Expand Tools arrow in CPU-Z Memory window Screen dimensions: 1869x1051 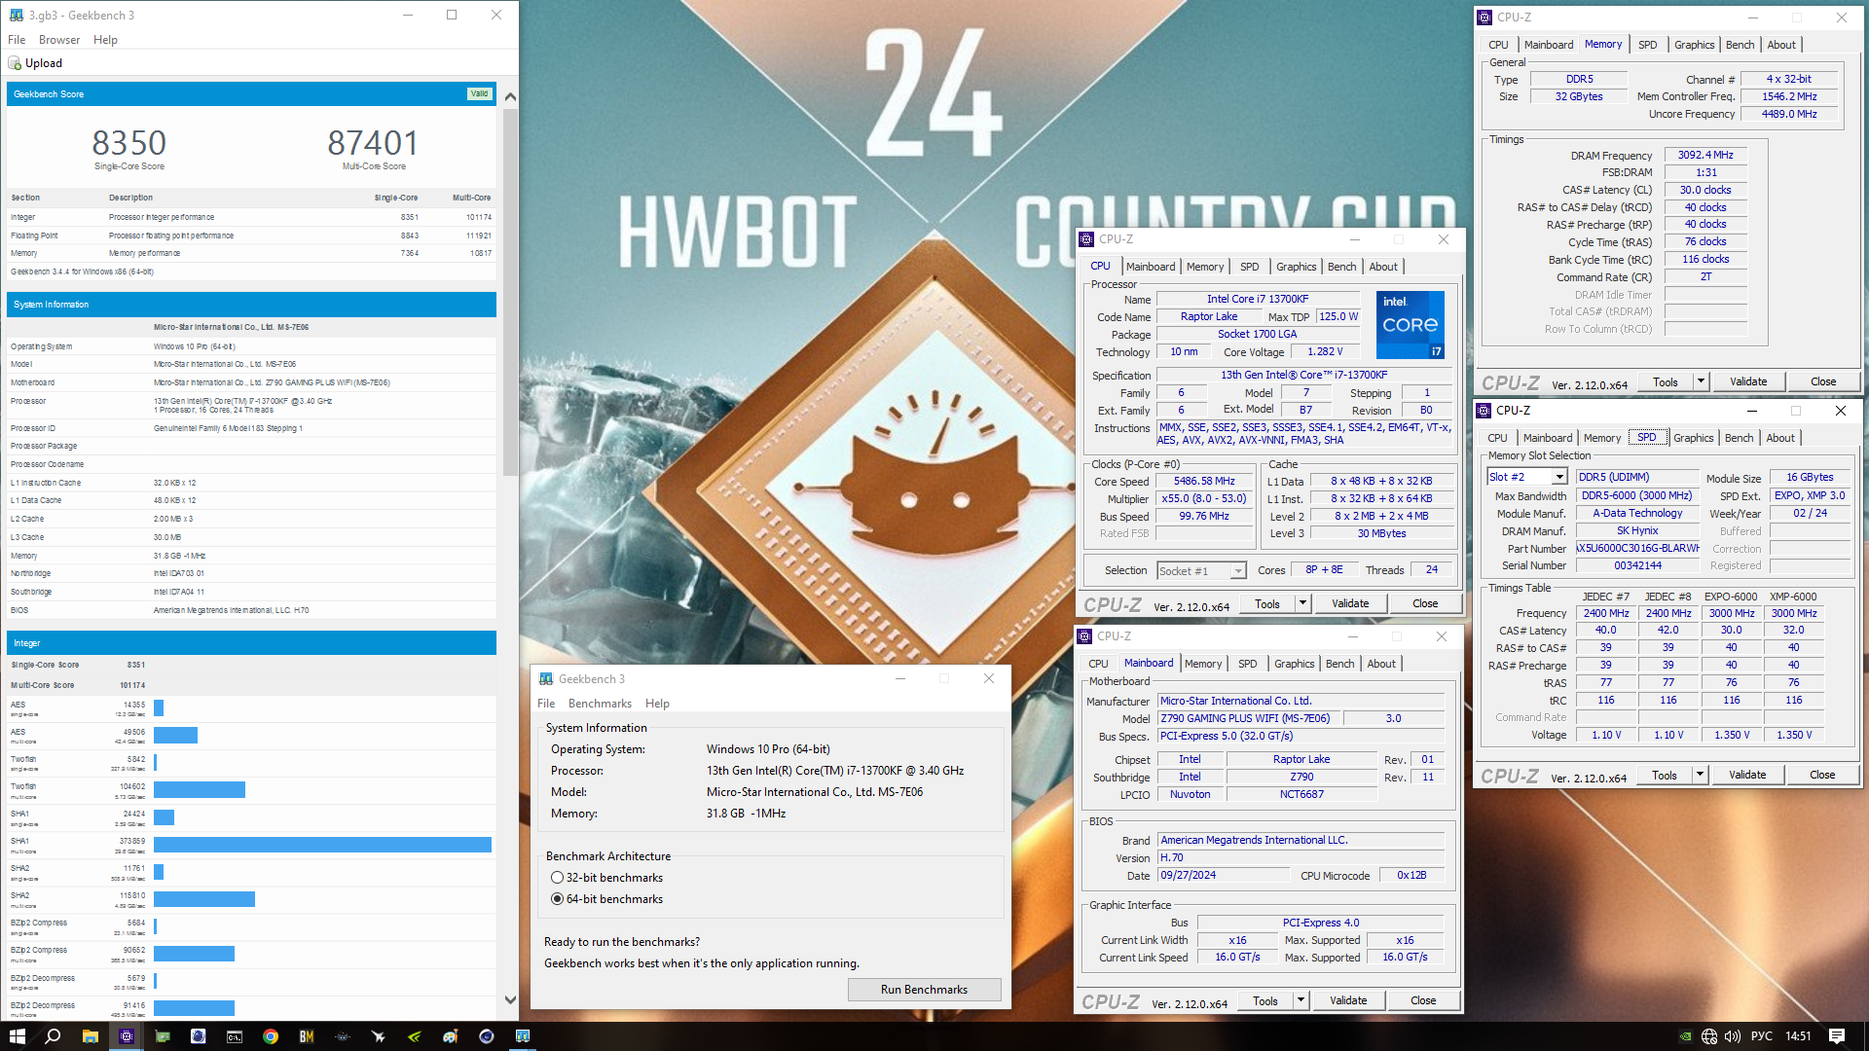(1702, 381)
